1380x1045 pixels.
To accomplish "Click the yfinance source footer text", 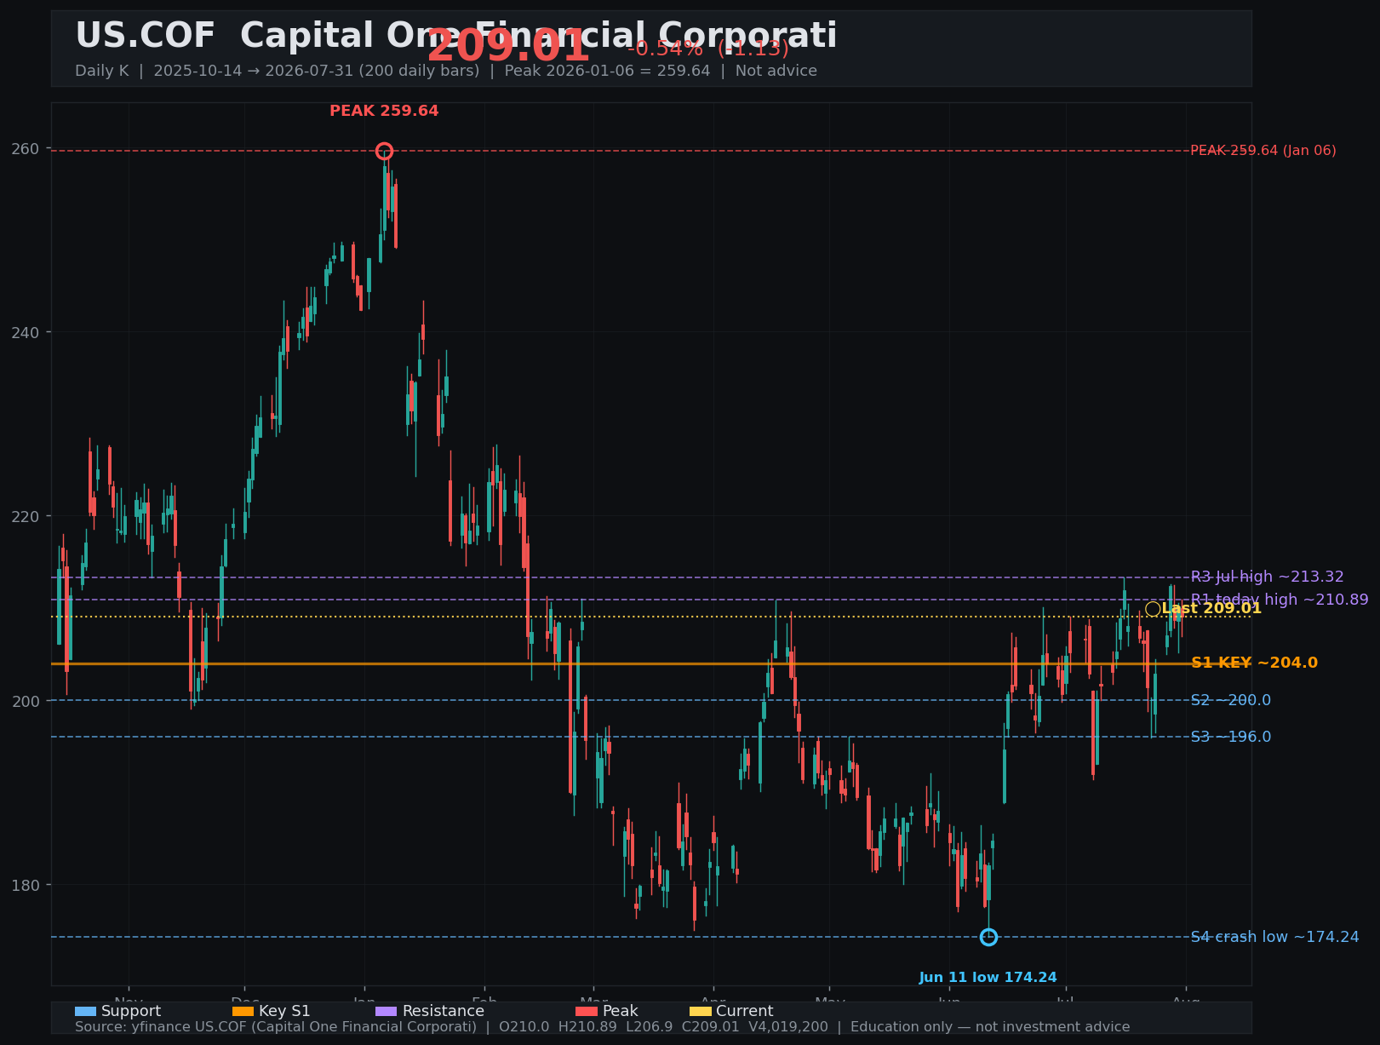I will pyautogui.click(x=603, y=1027).
